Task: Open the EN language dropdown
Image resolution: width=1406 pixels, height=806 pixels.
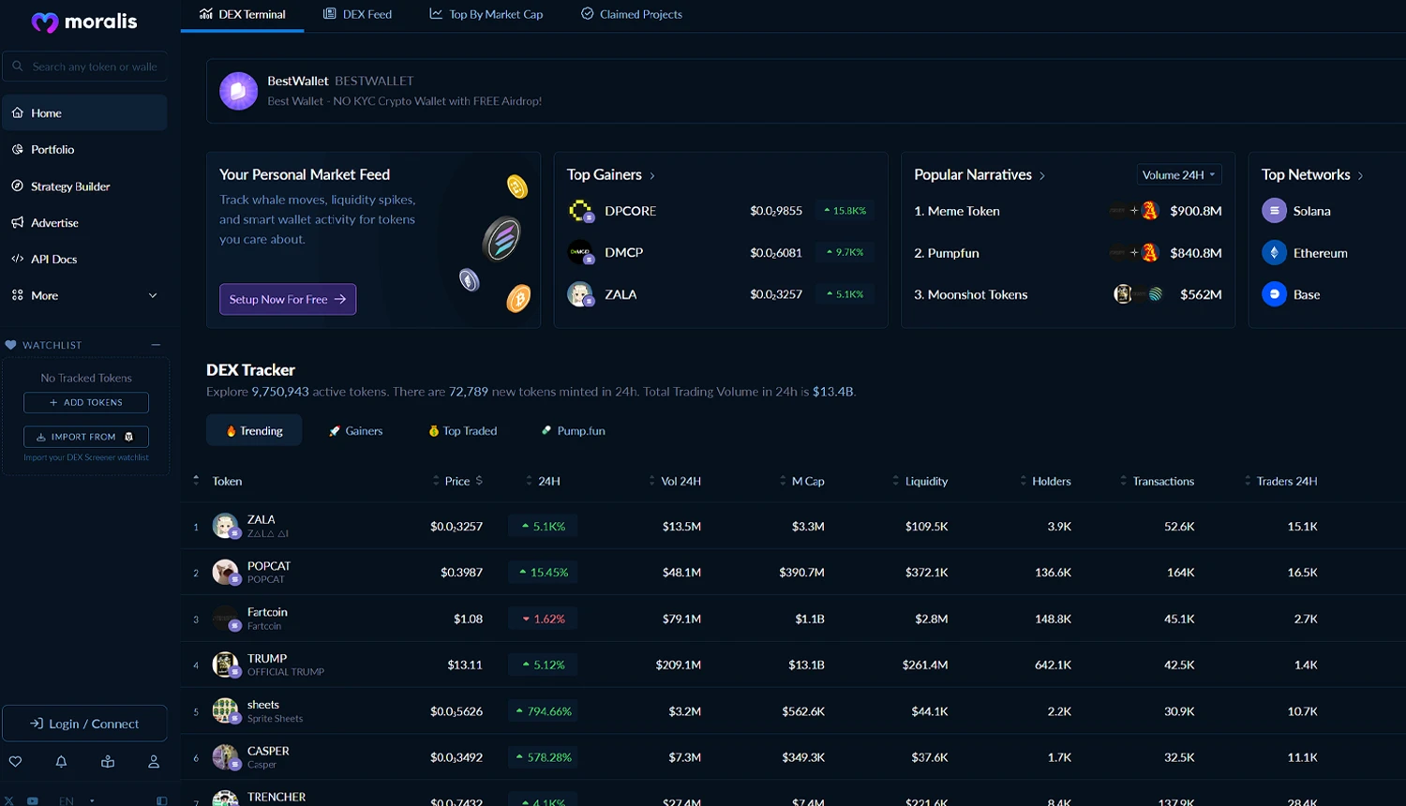Action: (x=77, y=801)
